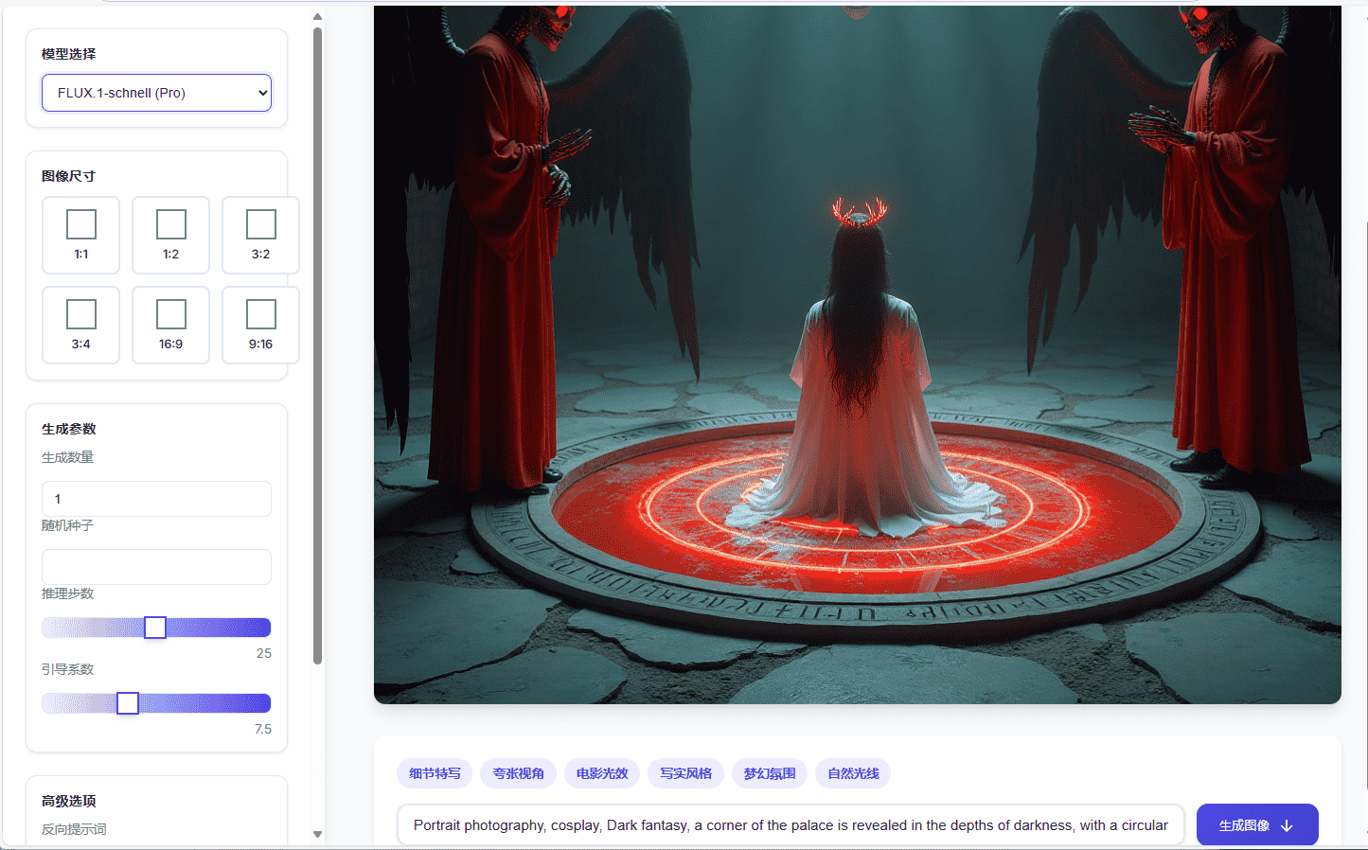Click the 25 steps value text

[263, 653]
